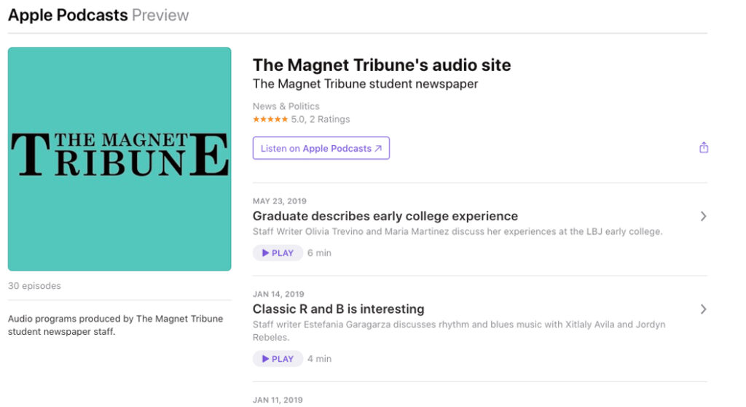746x407 pixels.
Task: Open the Graduate describes early college experience title
Action: point(385,216)
